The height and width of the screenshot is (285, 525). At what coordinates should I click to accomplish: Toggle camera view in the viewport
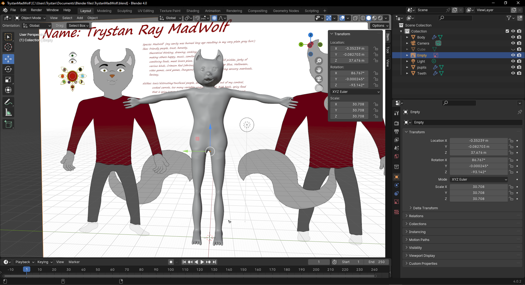pyautogui.click(x=319, y=79)
